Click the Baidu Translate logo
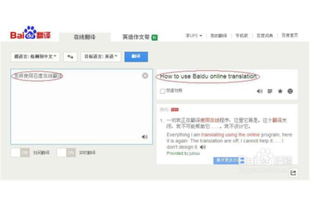 coord(30,33)
